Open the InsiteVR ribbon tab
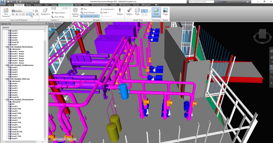The width and height of the screenshot is (273, 143). click(113, 5)
